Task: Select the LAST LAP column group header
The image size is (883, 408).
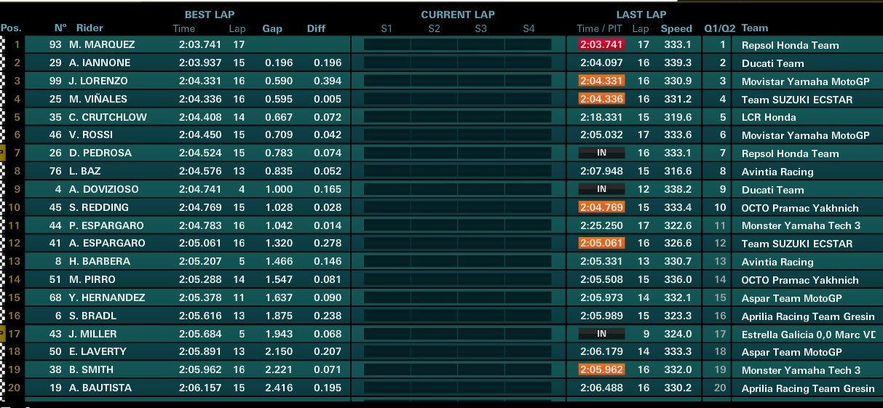Action: tap(641, 15)
